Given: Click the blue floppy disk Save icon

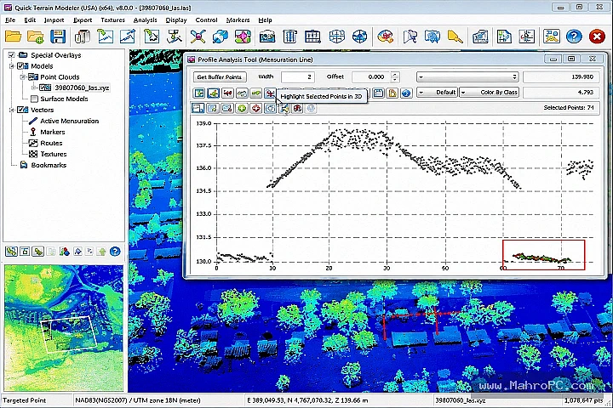Looking at the screenshot, I should 58,37.
